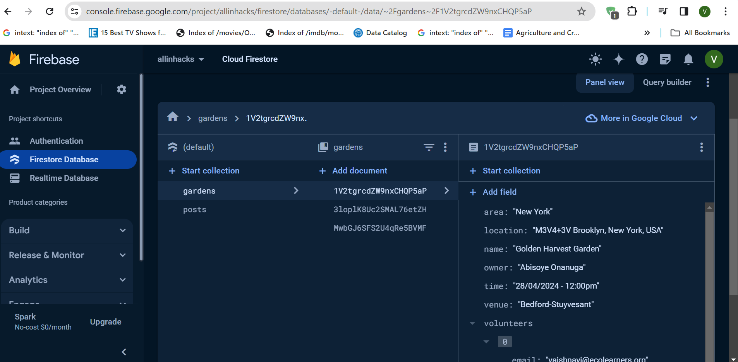Click the name value "Golden Harvest Garden"
Viewport: 738px width, 362px height.
(557, 249)
